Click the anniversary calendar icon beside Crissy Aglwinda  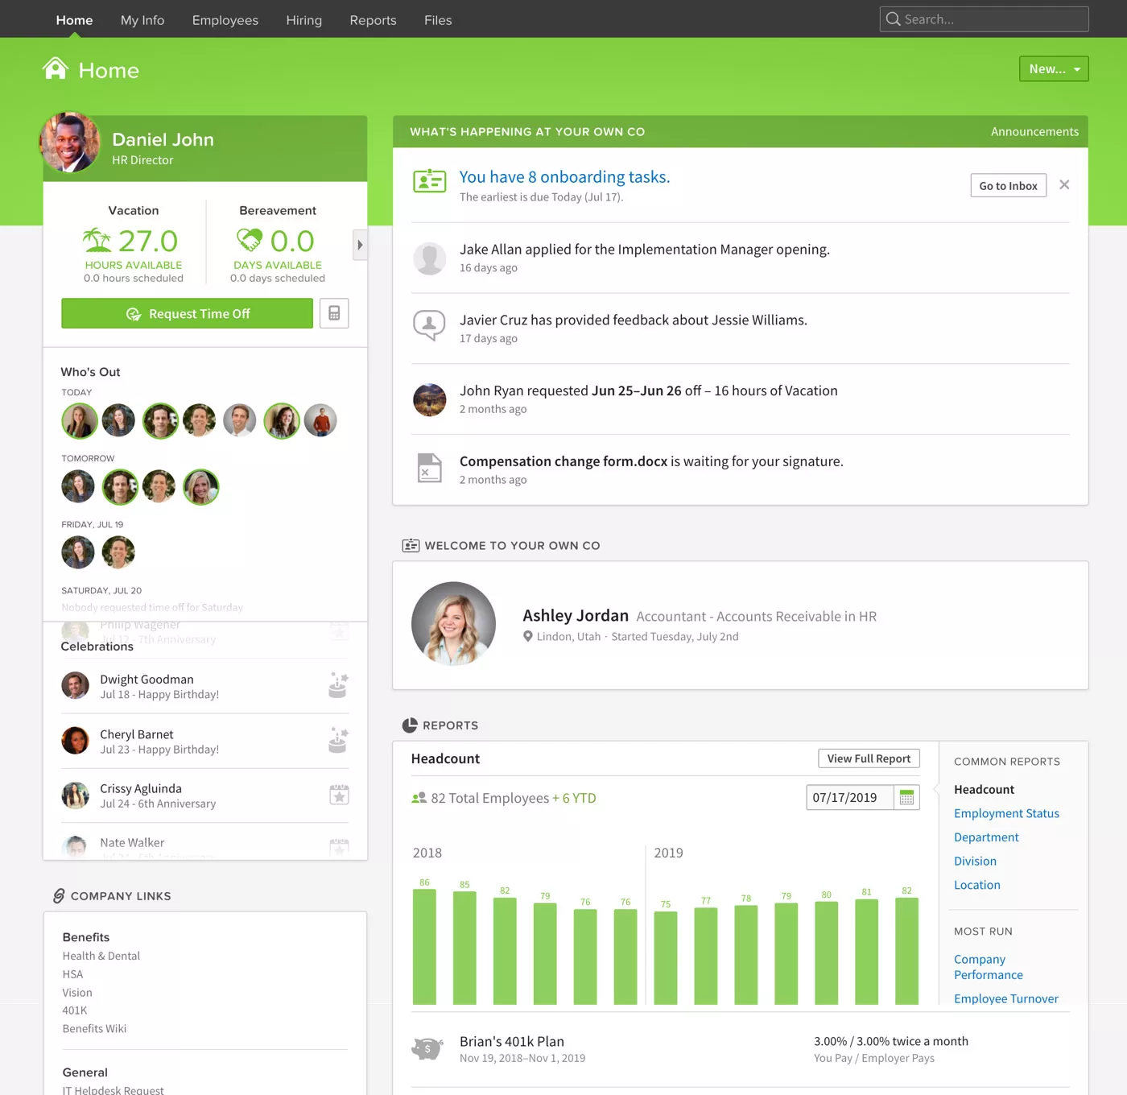(x=339, y=795)
